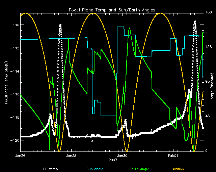The height and width of the screenshot is (172, 216).
Task: Select the Feb01 date tick label
Action: 173,156
